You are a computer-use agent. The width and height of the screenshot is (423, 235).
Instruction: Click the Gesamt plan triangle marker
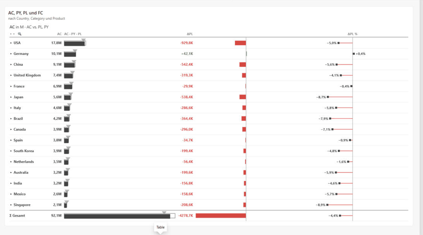click(164, 212)
